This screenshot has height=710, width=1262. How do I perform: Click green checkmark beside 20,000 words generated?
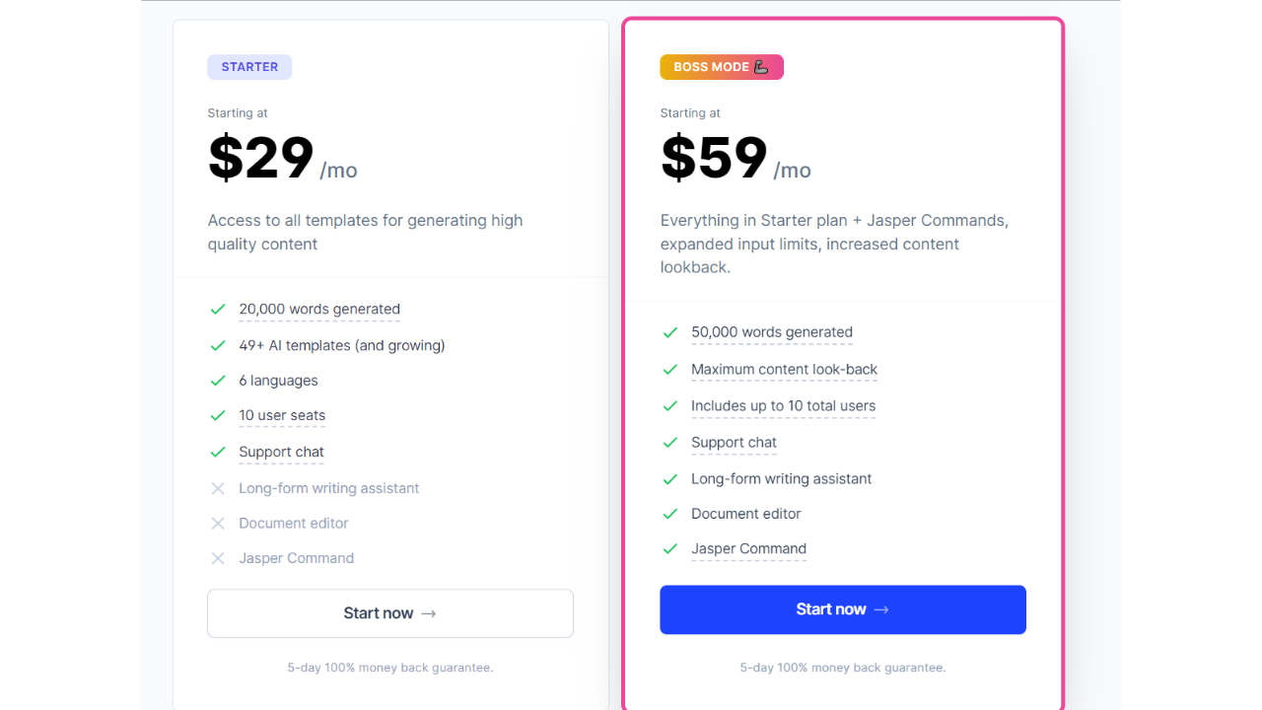click(x=218, y=310)
